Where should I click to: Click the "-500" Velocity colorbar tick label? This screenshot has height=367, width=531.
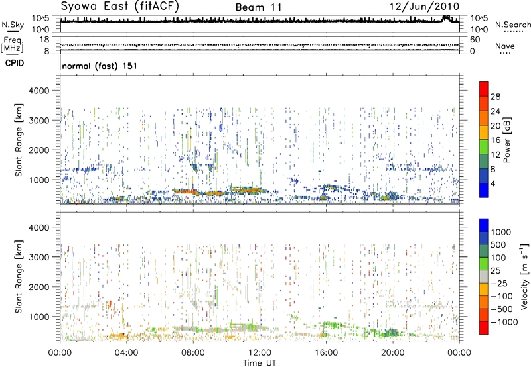[x=502, y=309]
